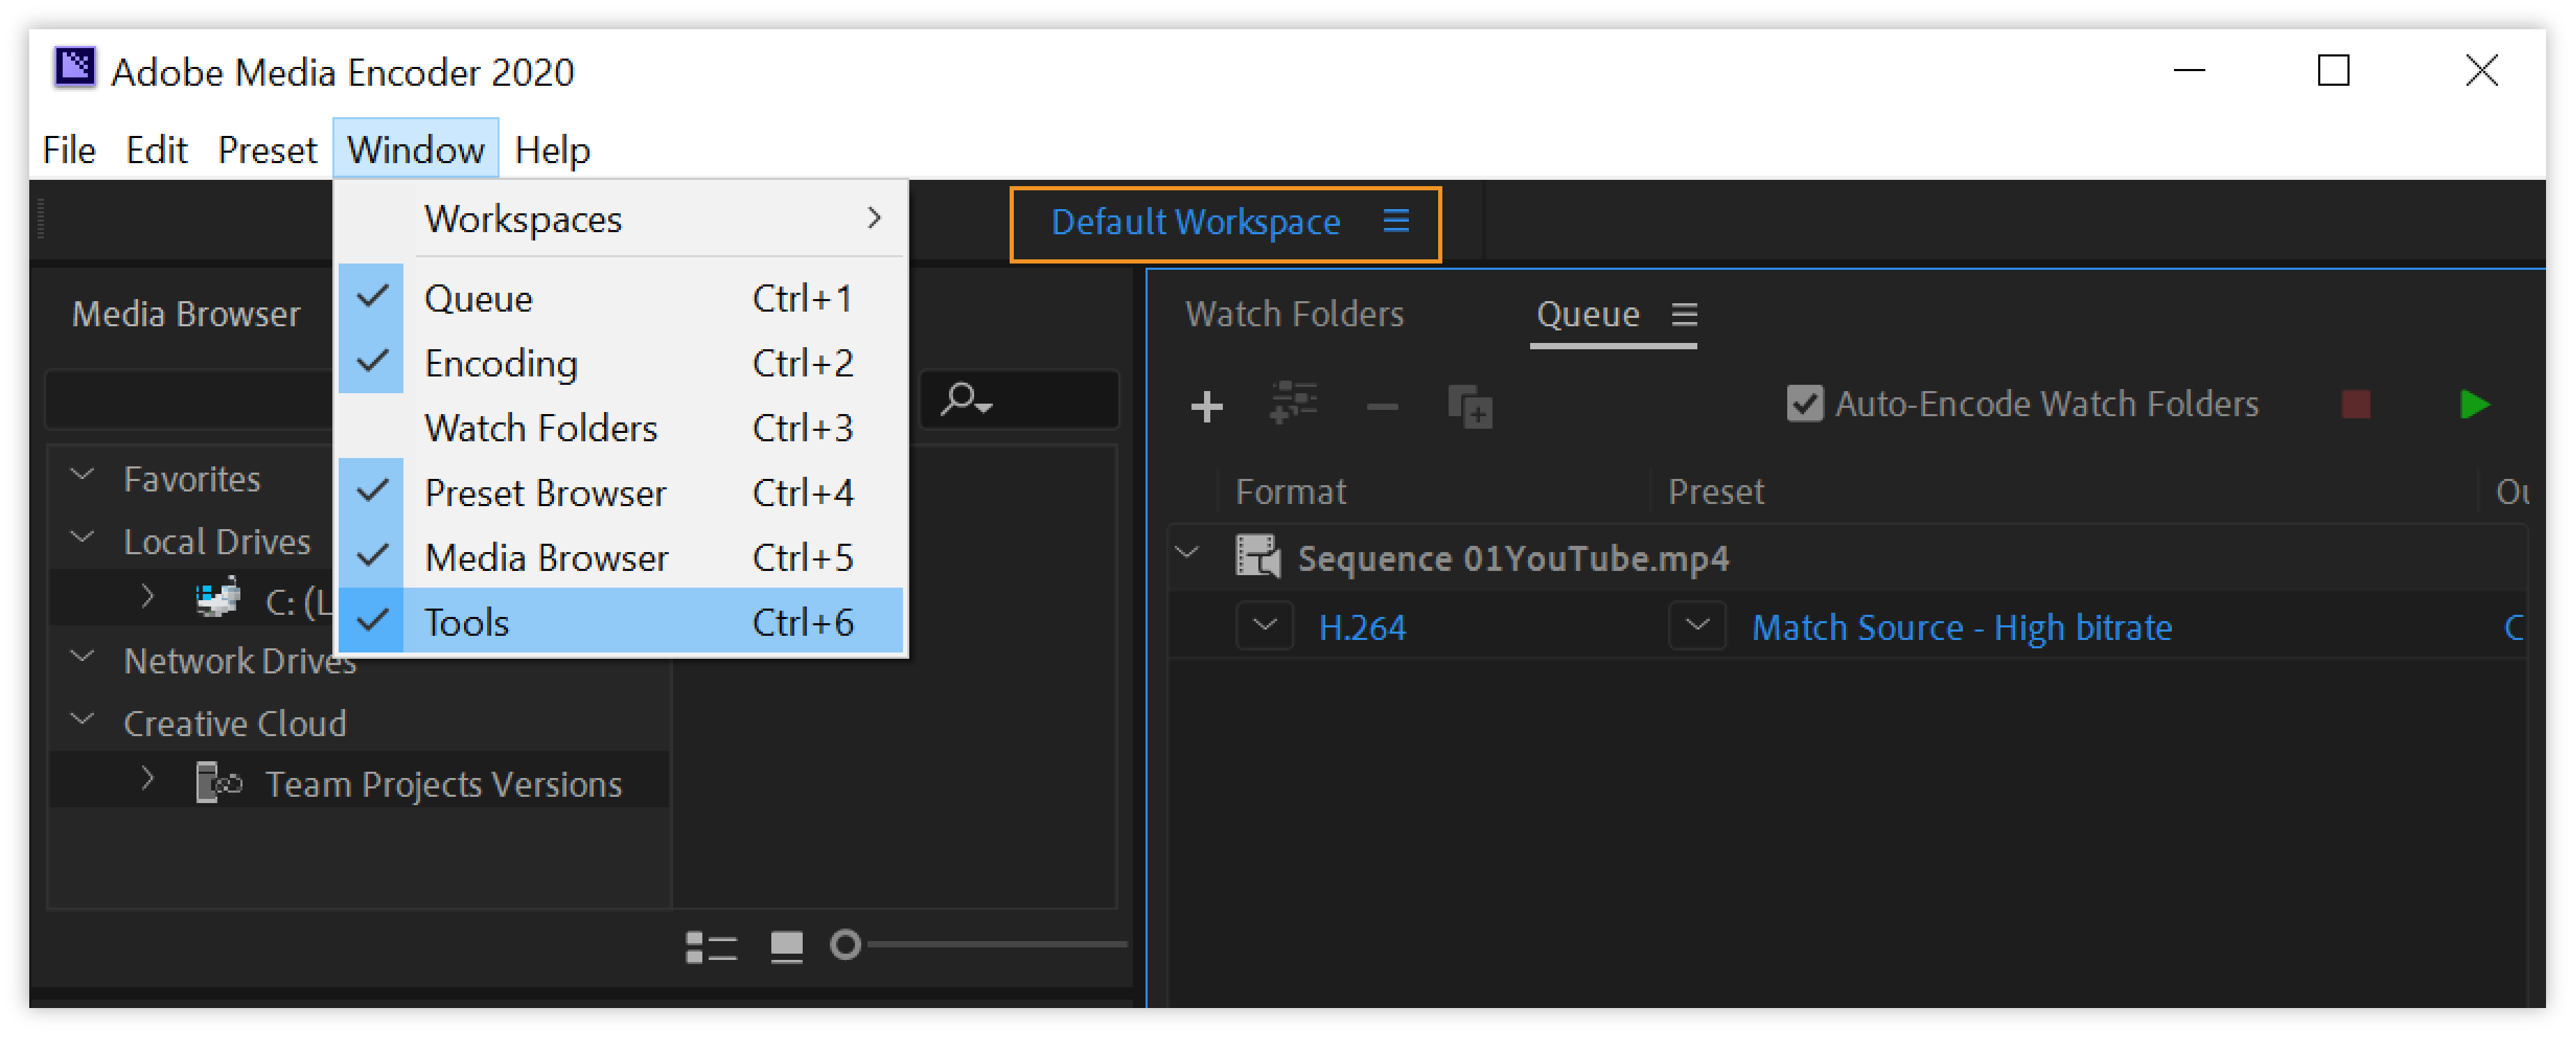Screen dimensions: 2576x1038
Task: Click the Default Workspace button
Action: point(1194,222)
